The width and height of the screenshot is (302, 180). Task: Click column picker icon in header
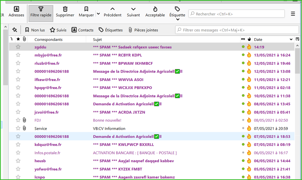coord(297,39)
